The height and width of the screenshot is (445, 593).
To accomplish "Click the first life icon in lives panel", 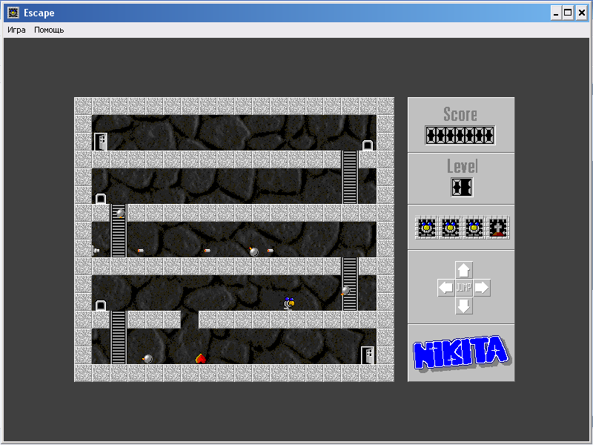I will tap(427, 228).
